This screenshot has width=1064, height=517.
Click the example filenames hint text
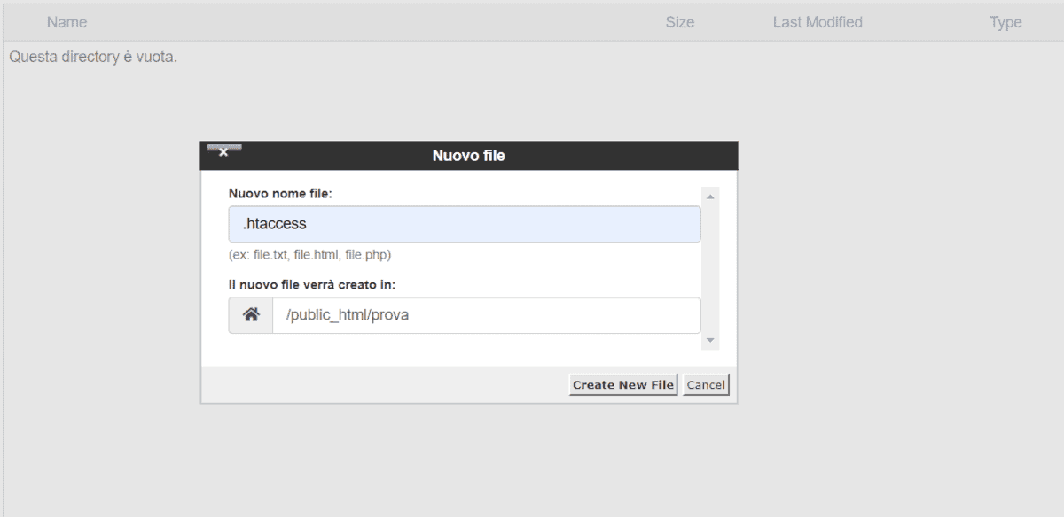tap(309, 255)
